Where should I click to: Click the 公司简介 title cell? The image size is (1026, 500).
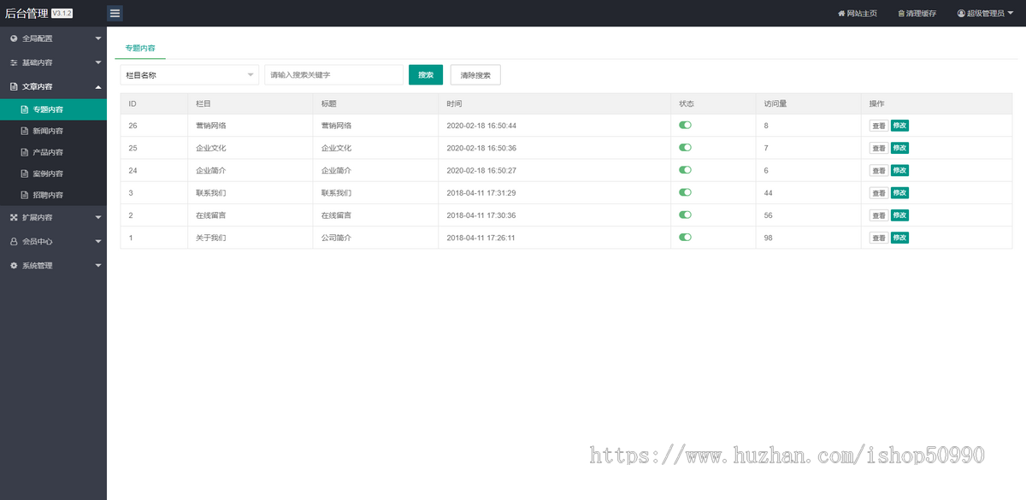[x=336, y=238]
